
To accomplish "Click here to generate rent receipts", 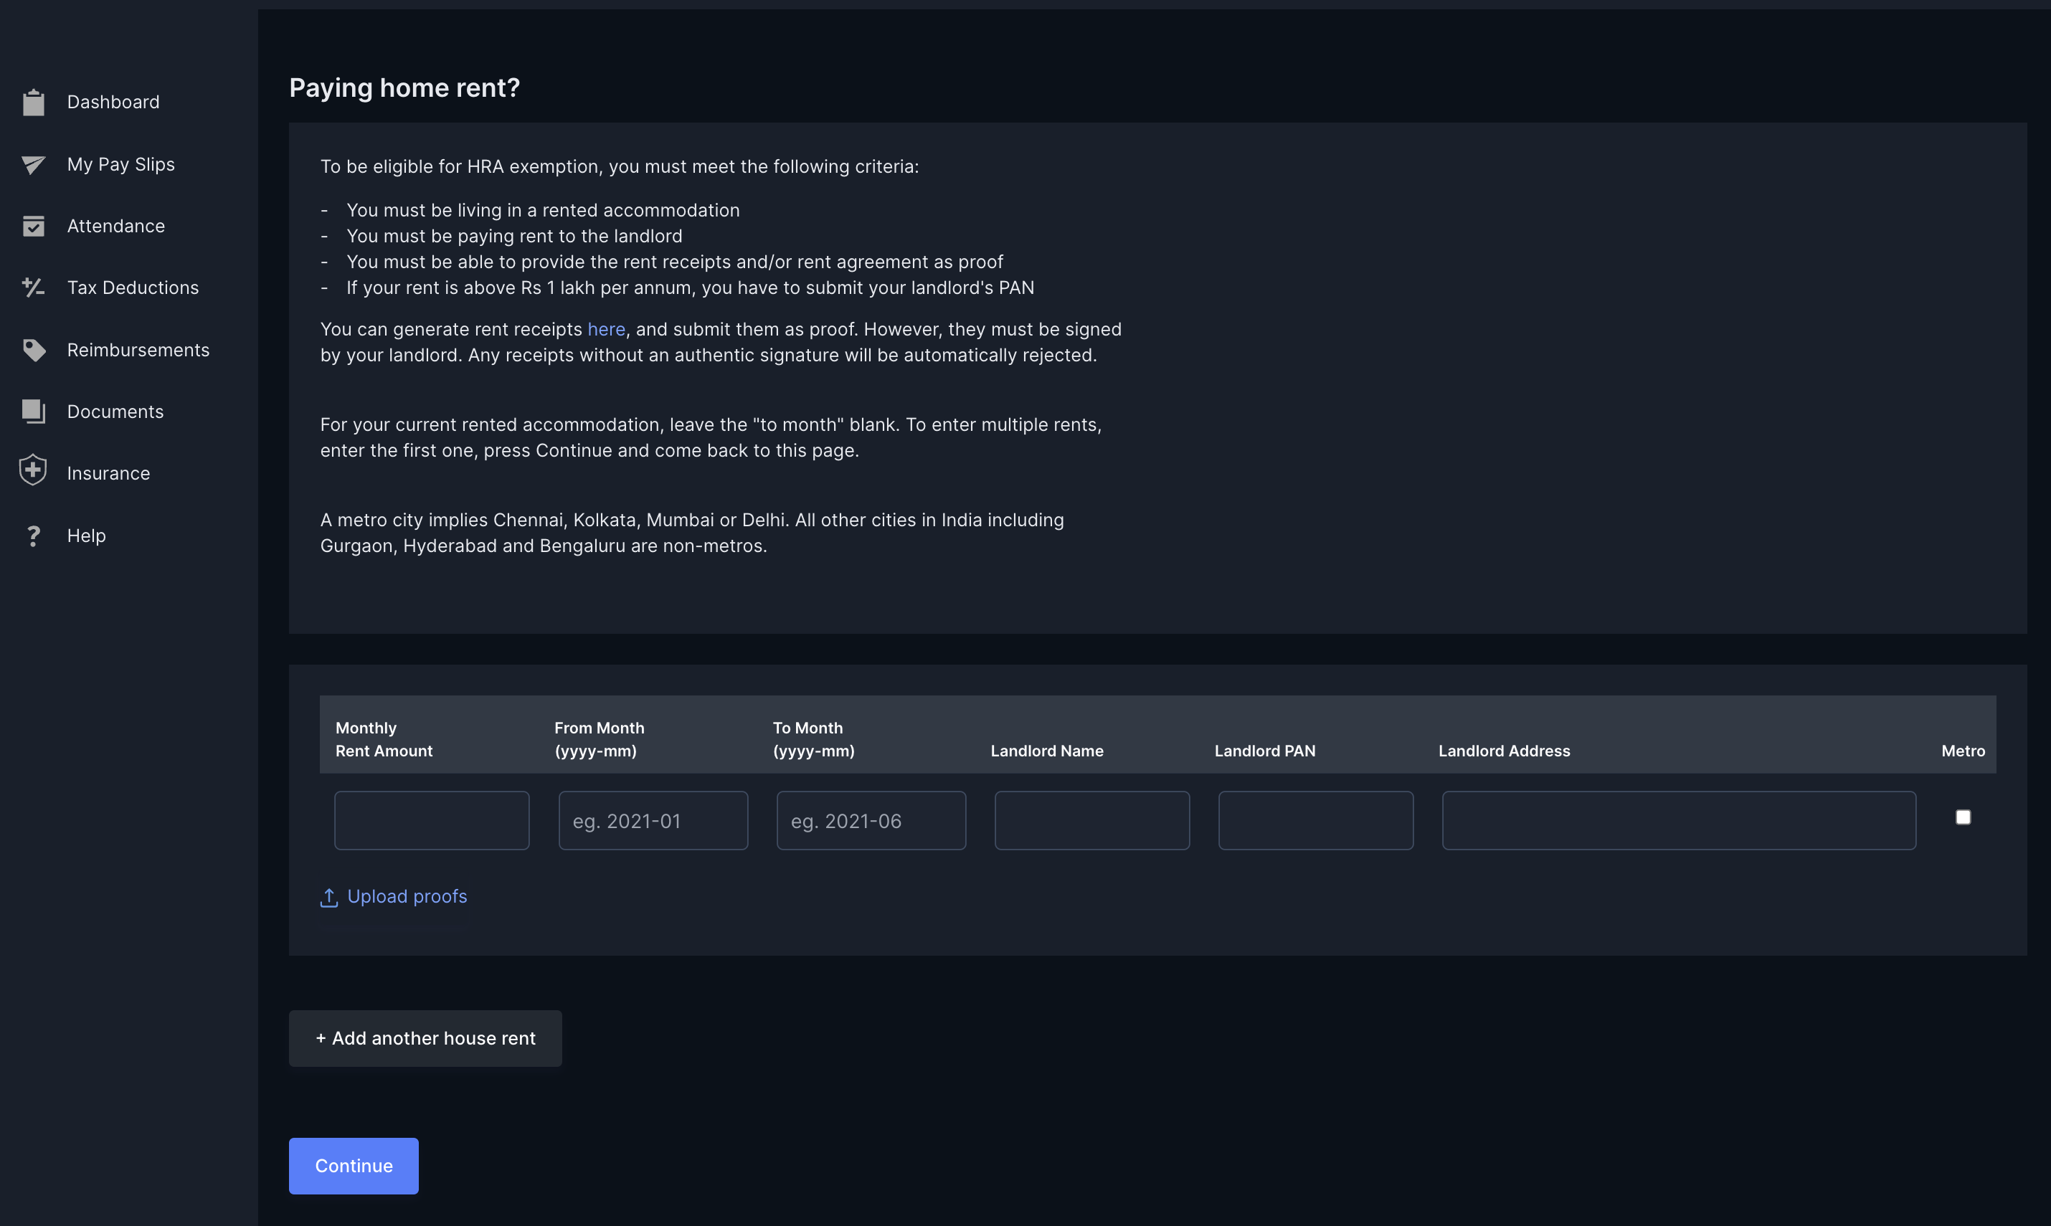I will pyautogui.click(x=605, y=330).
